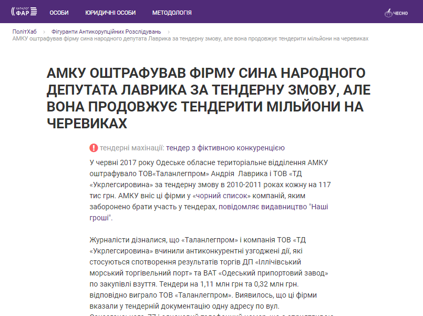Open the МЕТОДОЛОГІЯ menu item
This screenshot has width=423, height=316.
(172, 13)
